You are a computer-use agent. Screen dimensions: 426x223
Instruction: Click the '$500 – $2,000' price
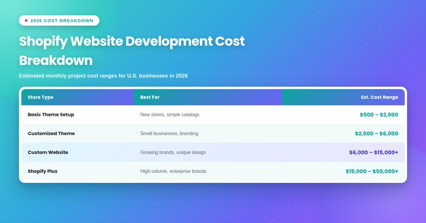coord(379,114)
